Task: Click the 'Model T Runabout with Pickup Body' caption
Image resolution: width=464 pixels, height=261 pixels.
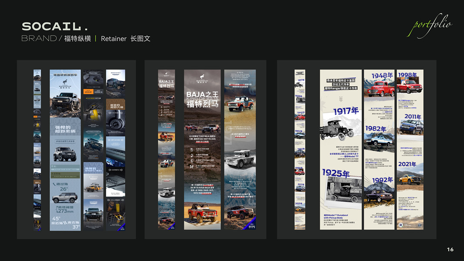Action: (x=336, y=216)
